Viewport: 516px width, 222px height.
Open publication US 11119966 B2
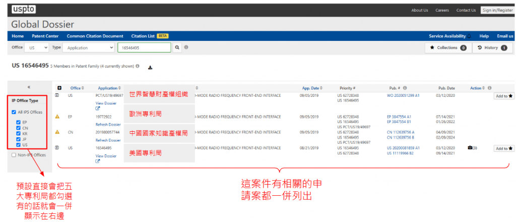tap(401, 153)
